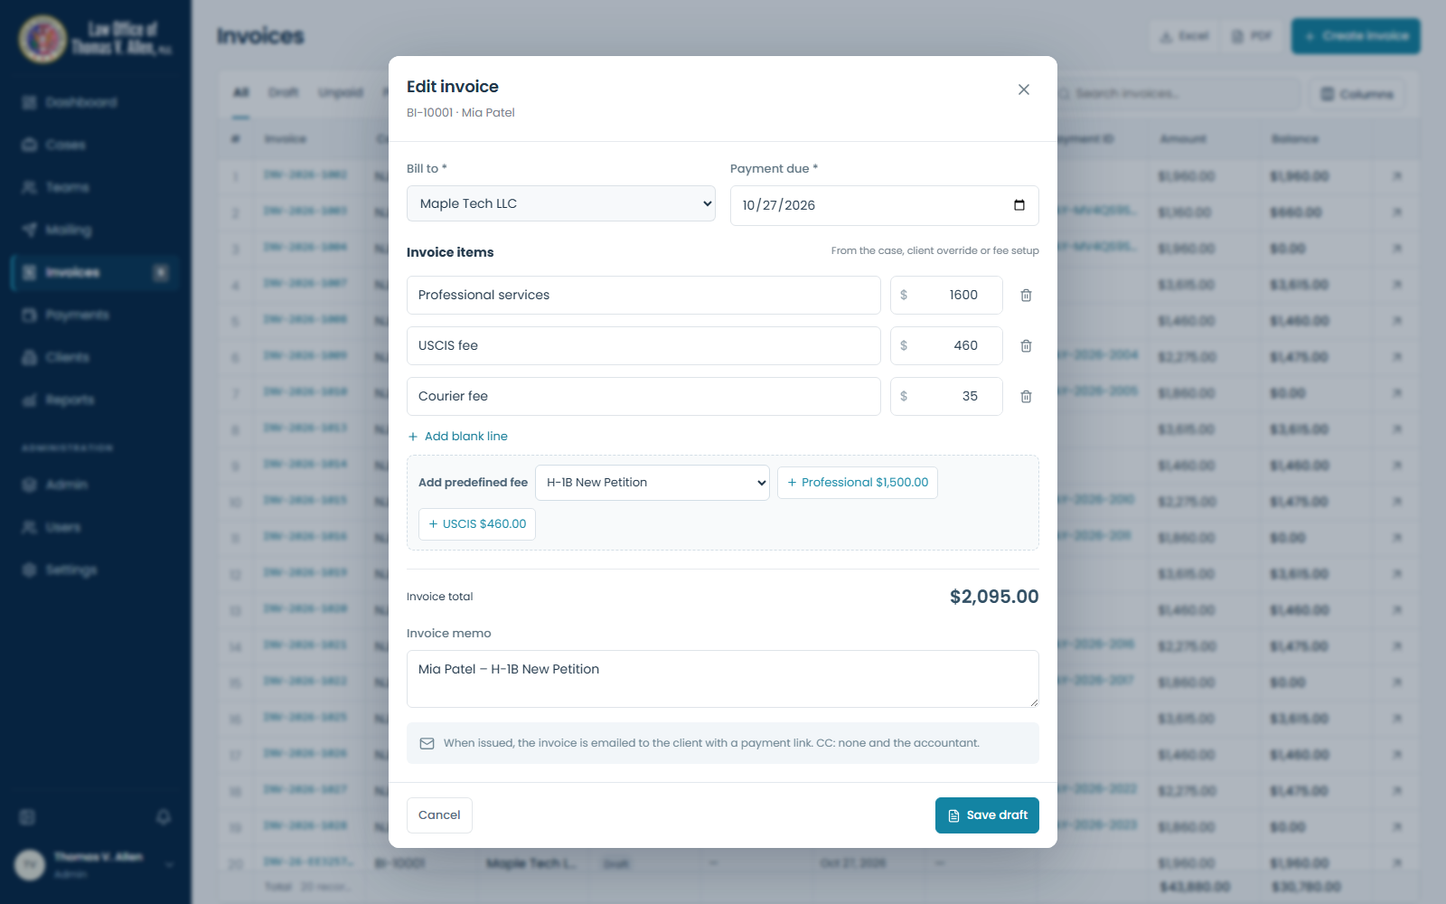Click the Mailing sidebar icon

tap(30, 230)
